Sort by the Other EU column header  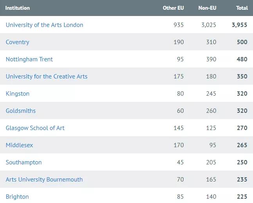coord(173,8)
